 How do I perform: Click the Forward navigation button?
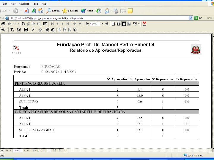(x=16, y=11)
